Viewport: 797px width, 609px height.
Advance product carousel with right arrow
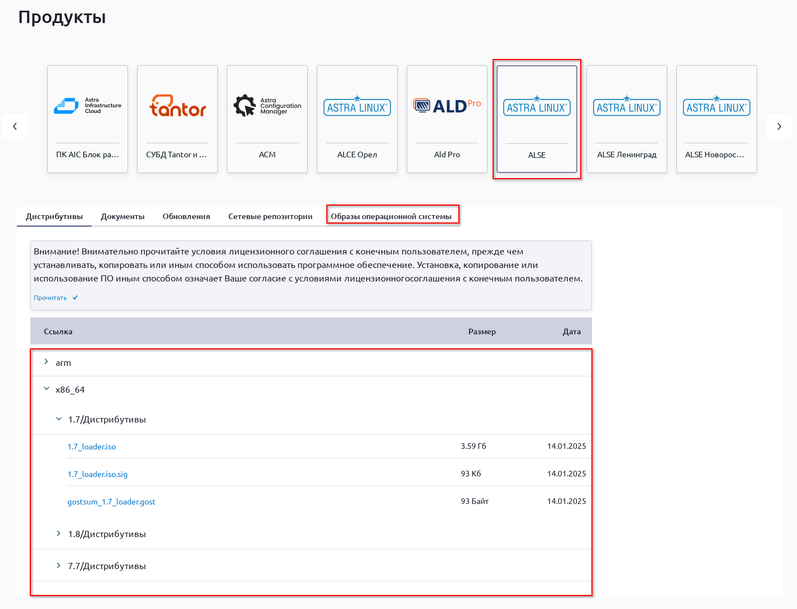(779, 126)
